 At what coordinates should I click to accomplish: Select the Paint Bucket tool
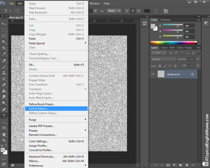[x=4, y=91]
